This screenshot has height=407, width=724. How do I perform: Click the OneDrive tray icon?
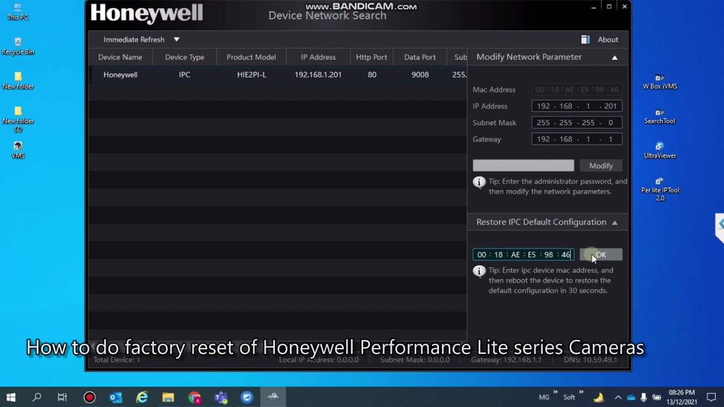pos(631,397)
